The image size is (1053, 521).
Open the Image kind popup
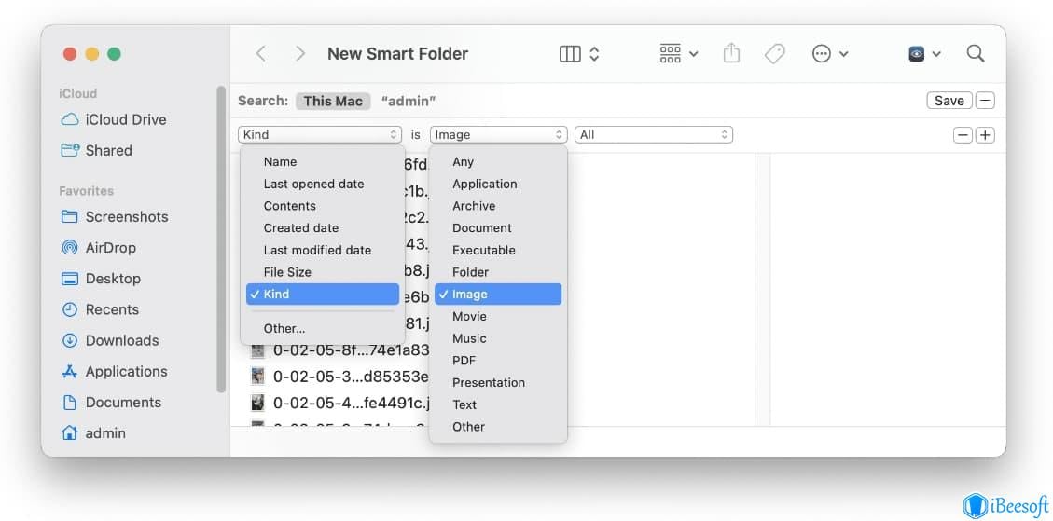[x=498, y=135]
